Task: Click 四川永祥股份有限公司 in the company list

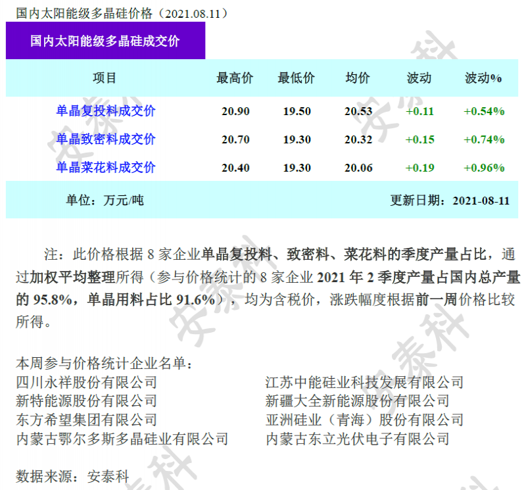Action: click(87, 382)
